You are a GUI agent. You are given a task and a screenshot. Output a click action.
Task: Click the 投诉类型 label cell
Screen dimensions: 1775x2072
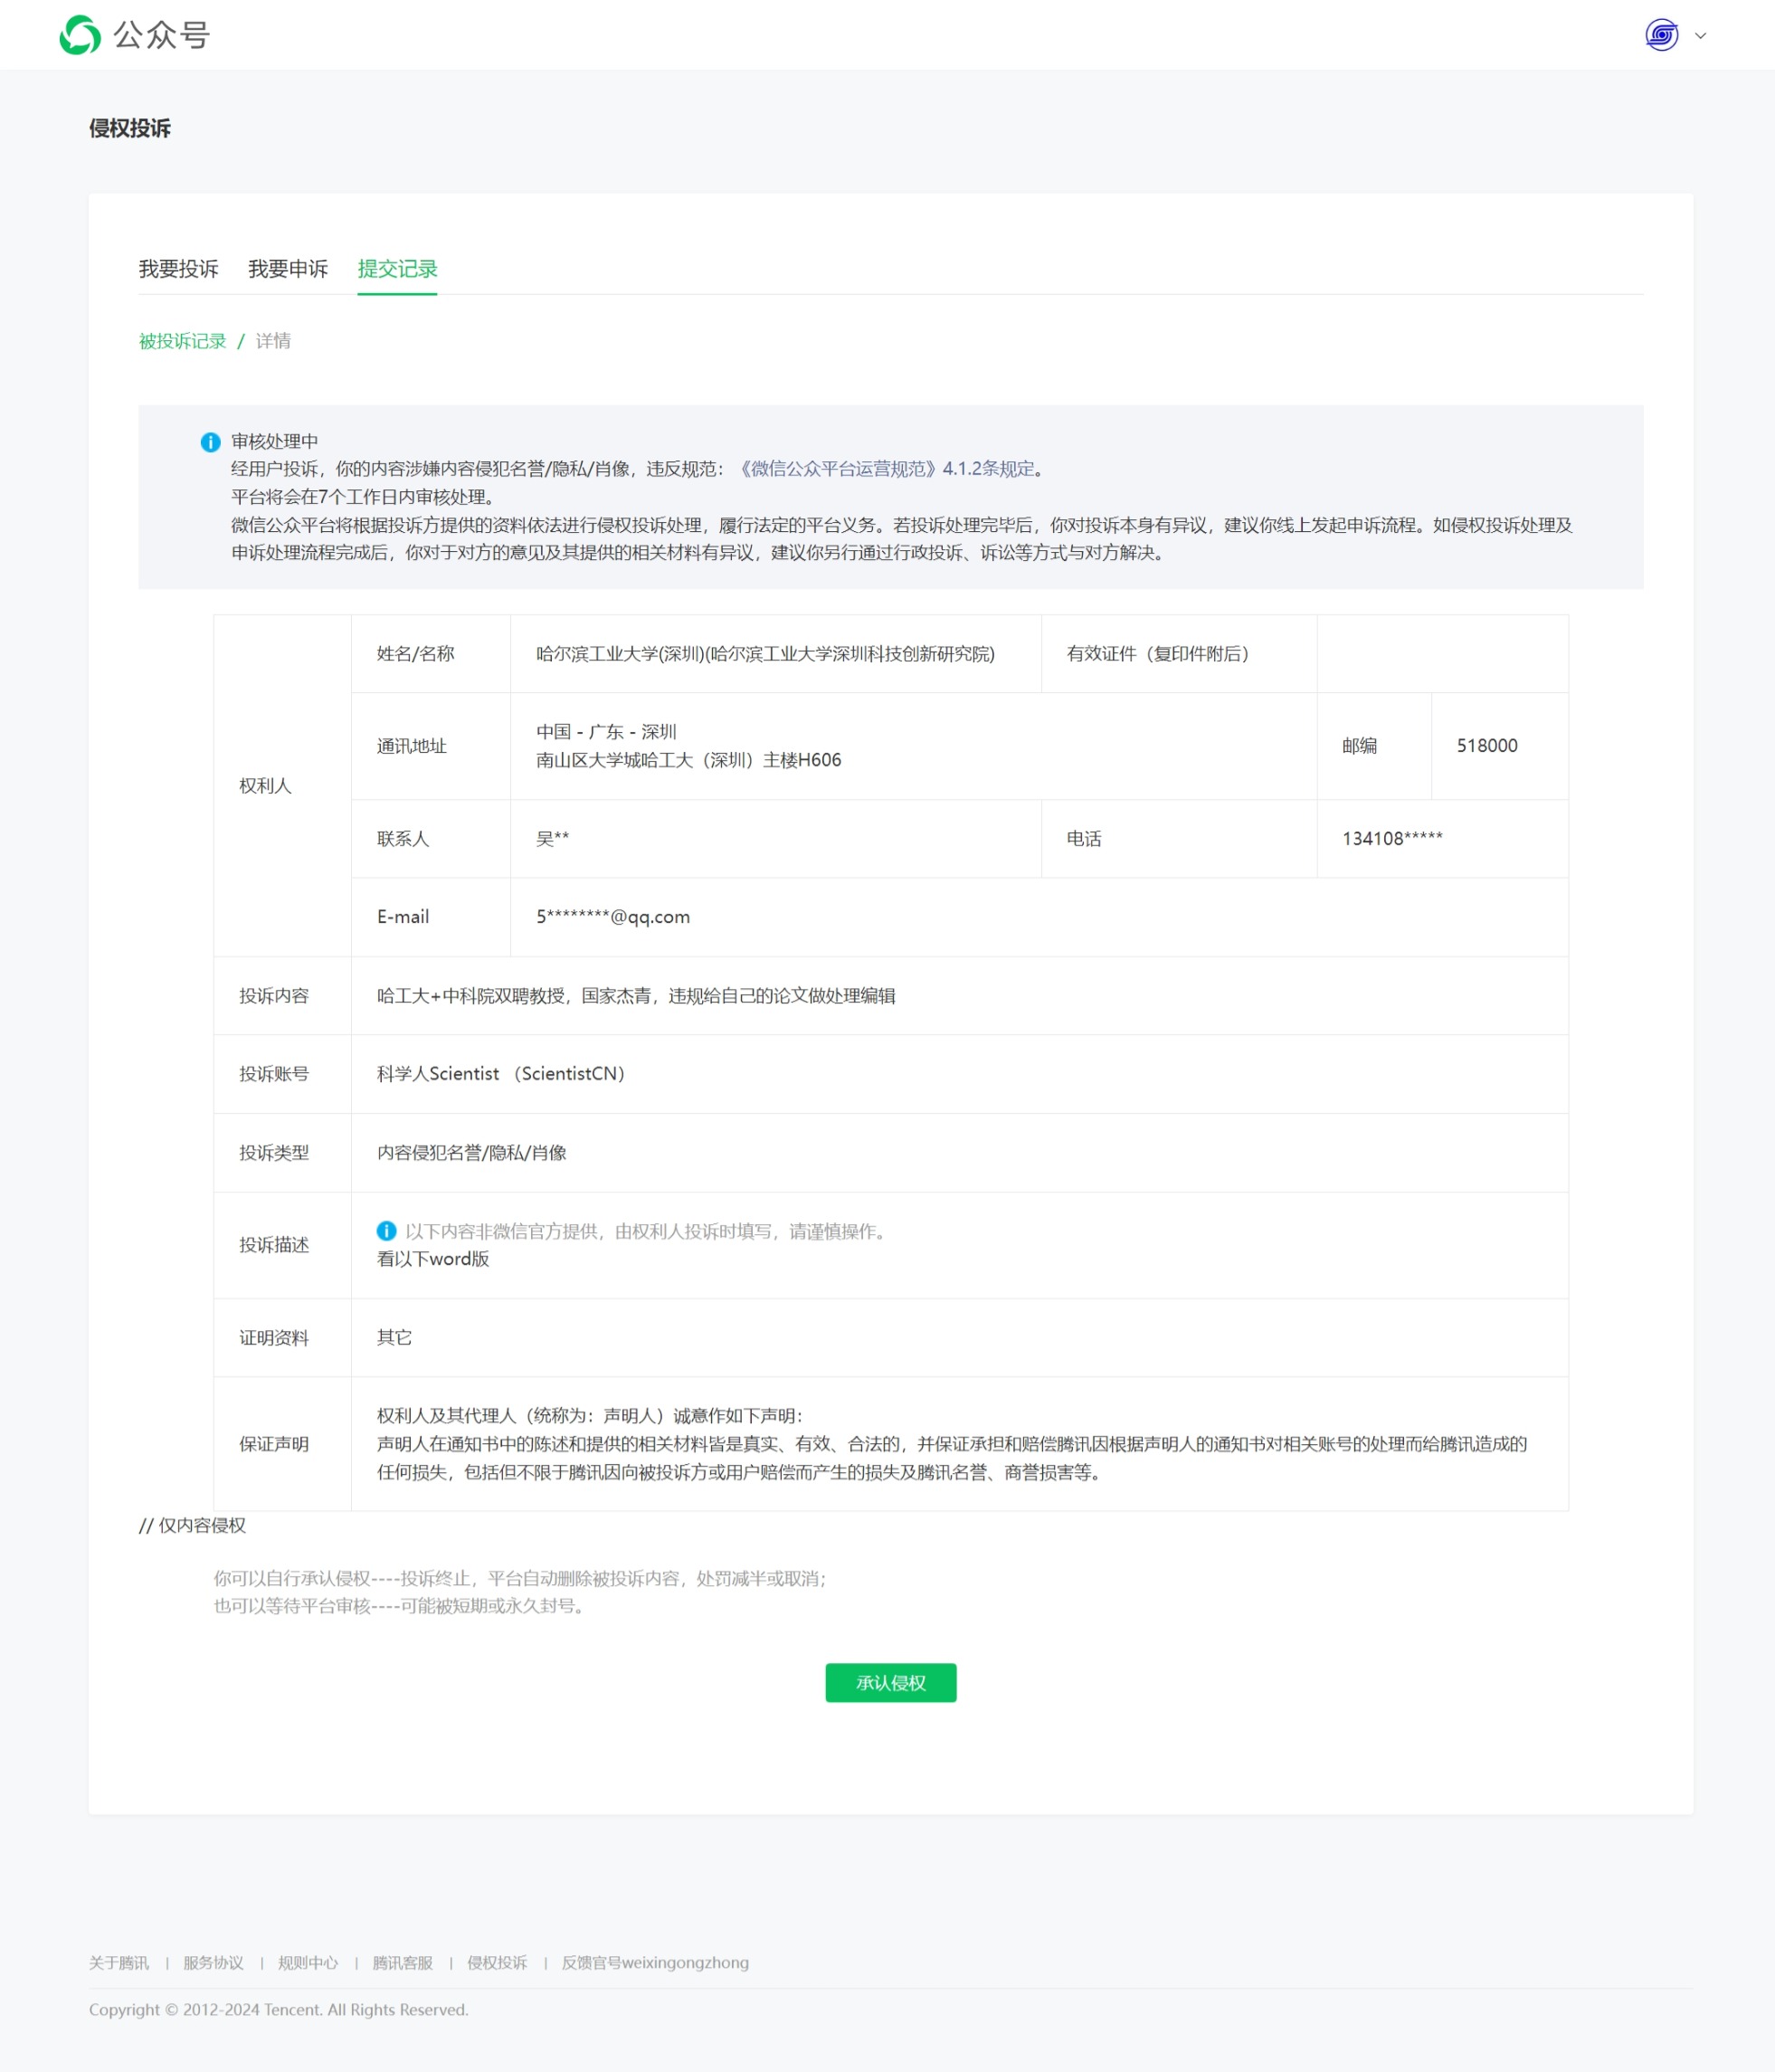(282, 1152)
